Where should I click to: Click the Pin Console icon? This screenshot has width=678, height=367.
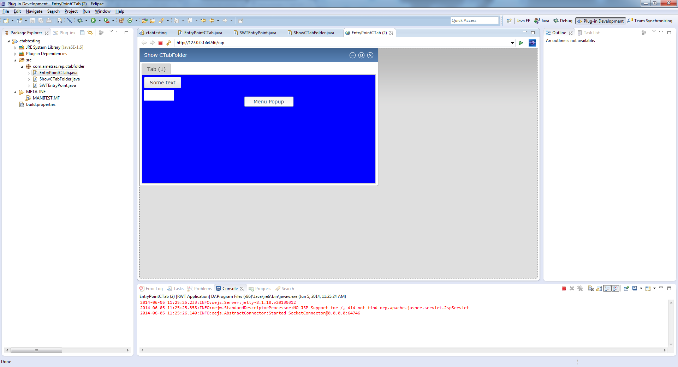(626, 288)
